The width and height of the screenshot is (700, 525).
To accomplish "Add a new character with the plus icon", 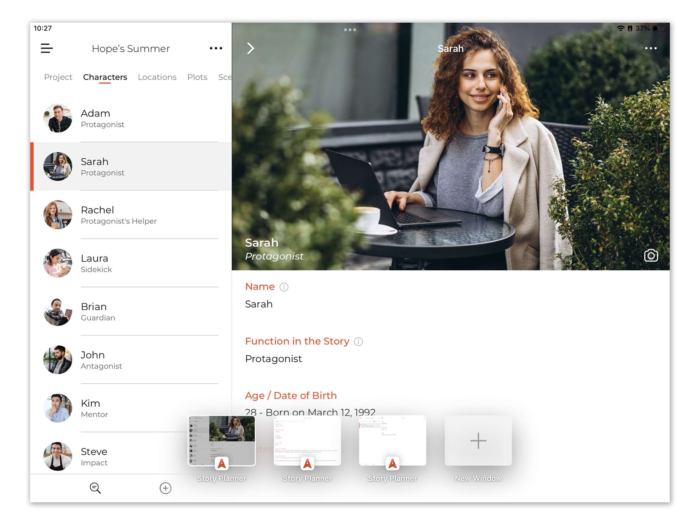I will [166, 488].
